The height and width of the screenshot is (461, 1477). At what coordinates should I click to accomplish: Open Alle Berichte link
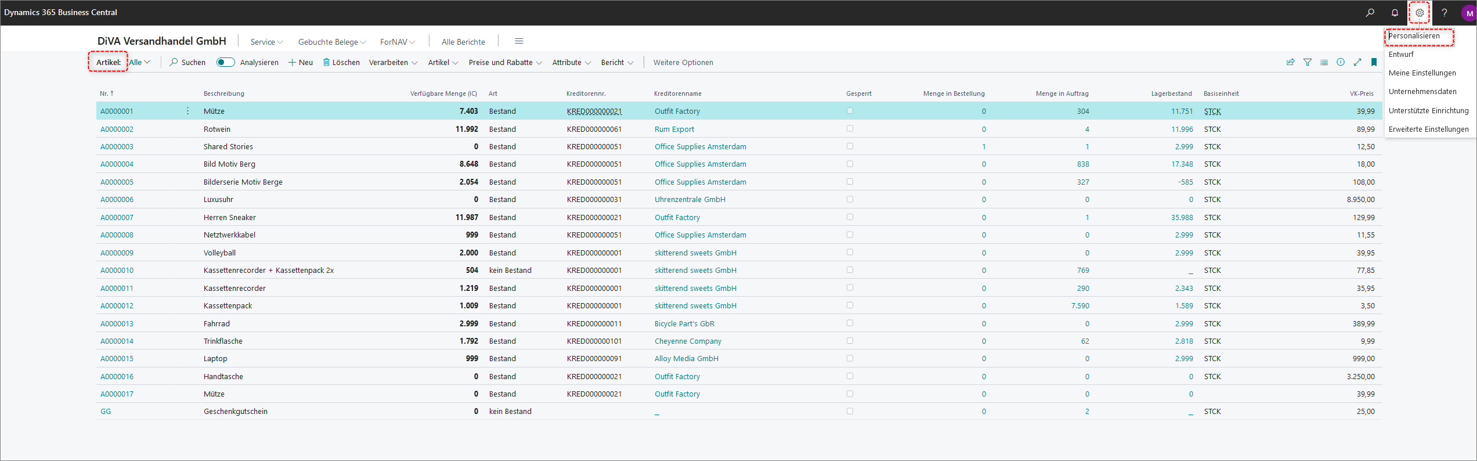[x=463, y=42]
